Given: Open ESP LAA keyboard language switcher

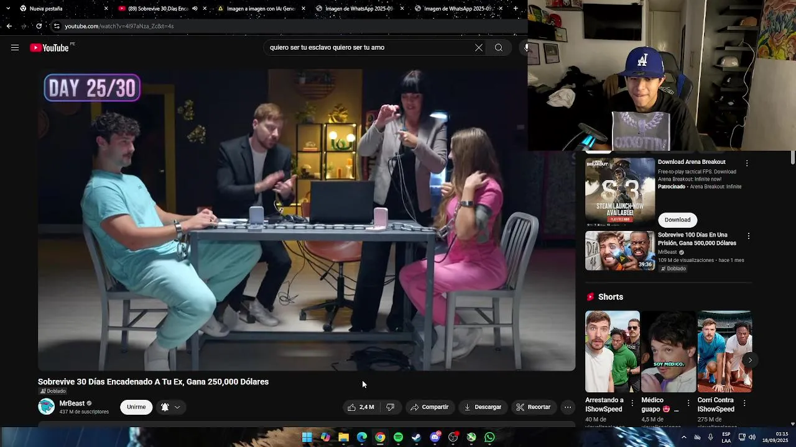Looking at the screenshot, I should click(726, 438).
